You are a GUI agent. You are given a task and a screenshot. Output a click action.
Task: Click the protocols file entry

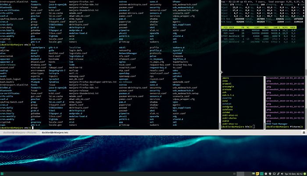(x=155, y=53)
